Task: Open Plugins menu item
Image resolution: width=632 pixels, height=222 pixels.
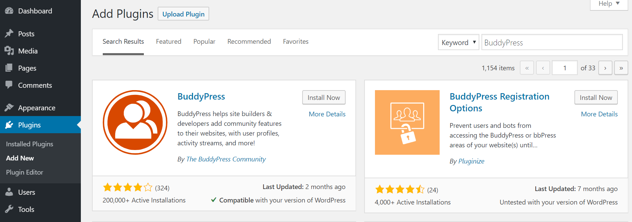Action: coord(40,125)
